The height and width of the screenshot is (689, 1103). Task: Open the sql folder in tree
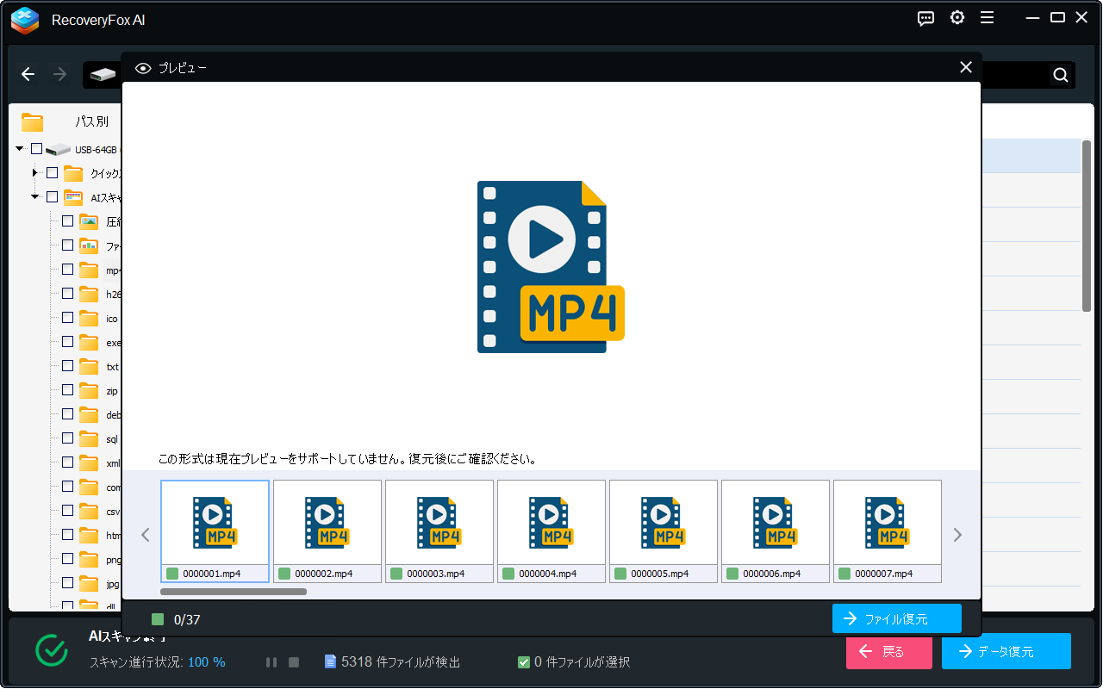89,439
